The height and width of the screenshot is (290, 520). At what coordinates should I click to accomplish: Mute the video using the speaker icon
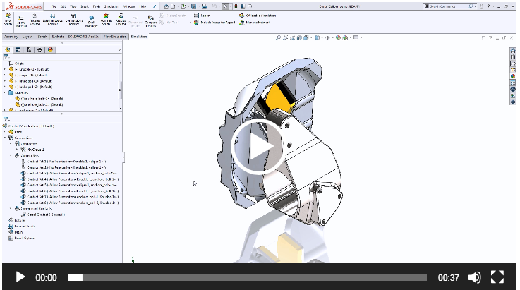475,277
